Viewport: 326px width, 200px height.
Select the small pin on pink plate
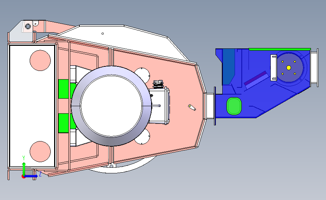click(192, 107)
